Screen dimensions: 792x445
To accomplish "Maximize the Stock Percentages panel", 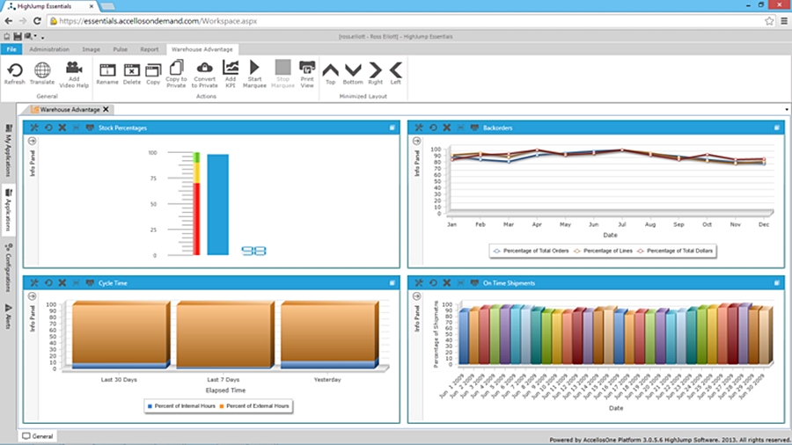I will pyautogui.click(x=392, y=128).
